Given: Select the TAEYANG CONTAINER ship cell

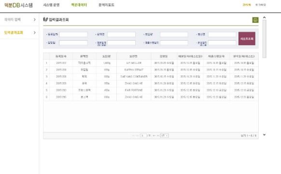Looking at the screenshot, I should tap(134, 76).
